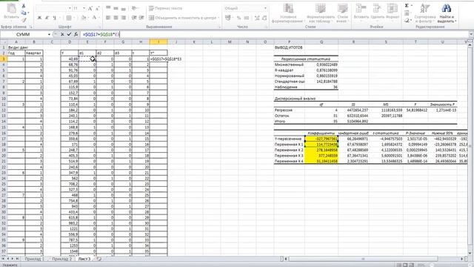Viewport: 474px width, 267px height.
Task: Switch to sheet tab Приклад 1
Action: [35, 259]
